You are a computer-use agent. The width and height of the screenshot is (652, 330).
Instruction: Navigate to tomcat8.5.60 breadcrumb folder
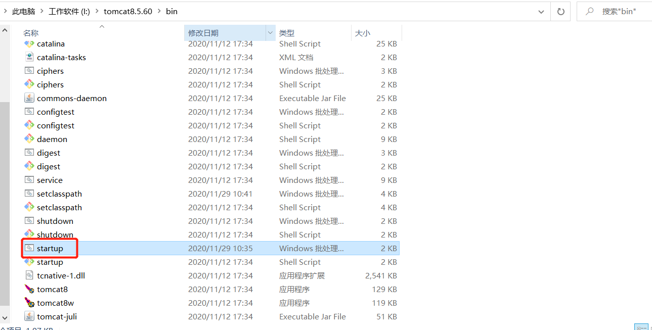pos(128,11)
